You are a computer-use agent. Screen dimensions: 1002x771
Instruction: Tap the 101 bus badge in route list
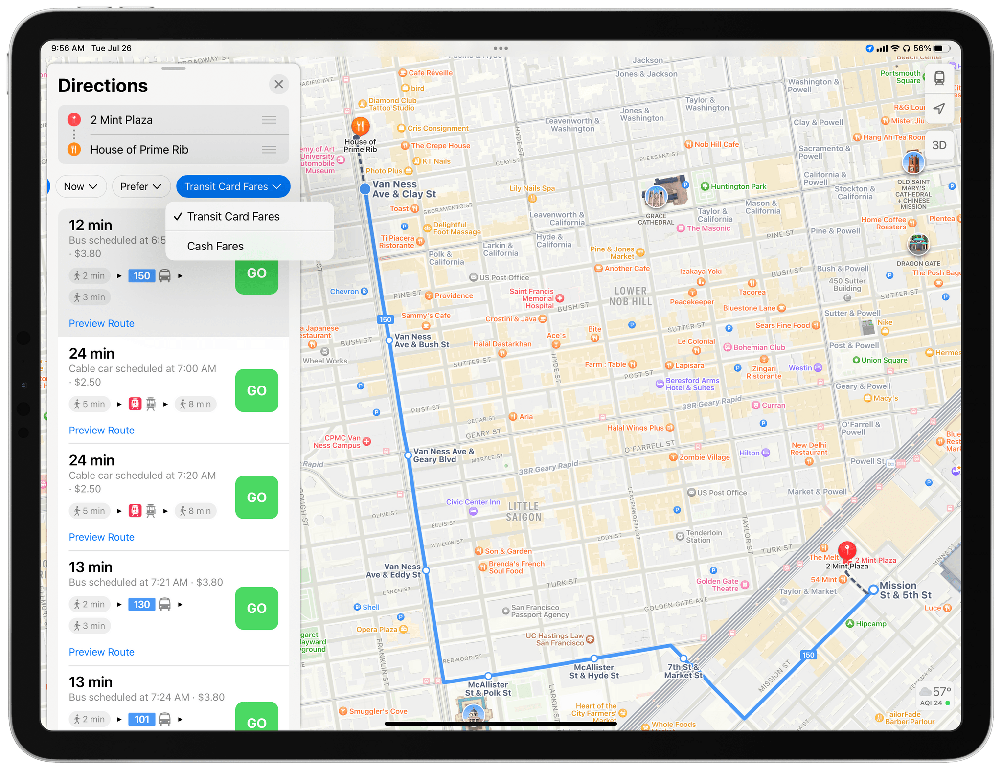tap(142, 719)
